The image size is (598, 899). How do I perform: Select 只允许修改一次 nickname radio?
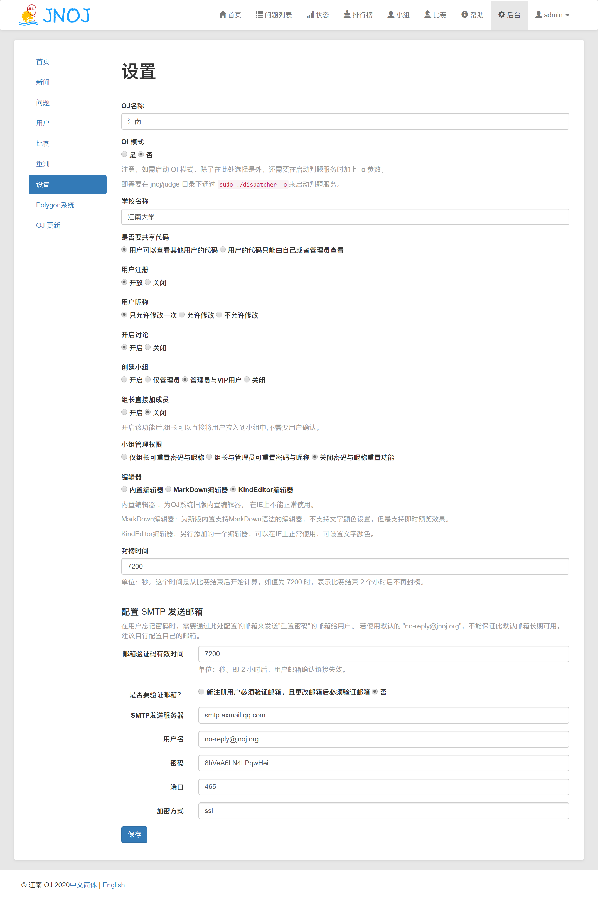pos(124,314)
